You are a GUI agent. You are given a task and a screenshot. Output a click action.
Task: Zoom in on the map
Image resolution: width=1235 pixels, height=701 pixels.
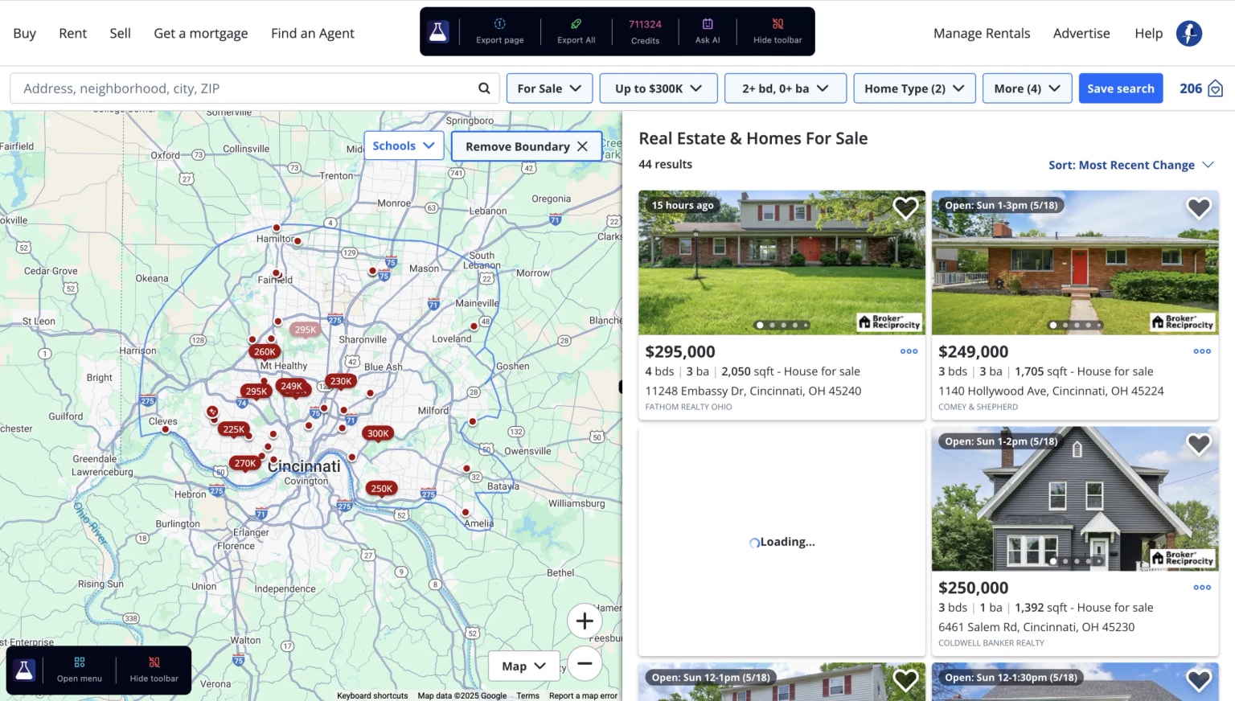(x=585, y=621)
